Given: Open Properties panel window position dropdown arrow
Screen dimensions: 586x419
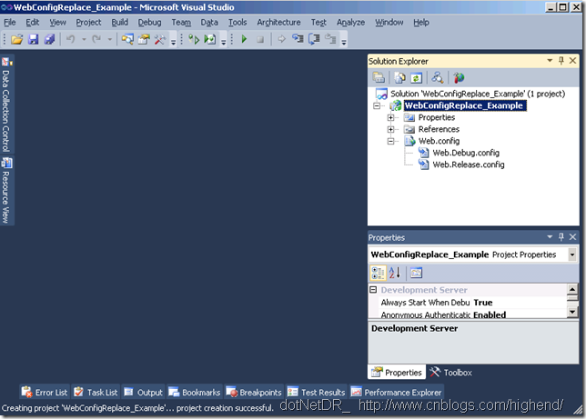Looking at the screenshot, I should (x=550, y=236).
